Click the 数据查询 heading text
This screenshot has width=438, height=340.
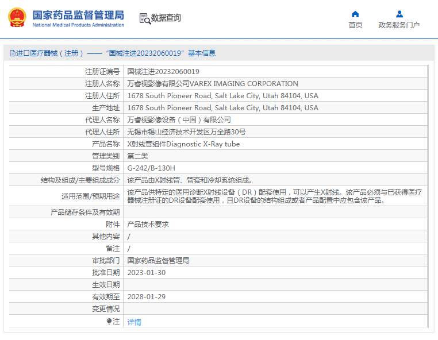166,18
